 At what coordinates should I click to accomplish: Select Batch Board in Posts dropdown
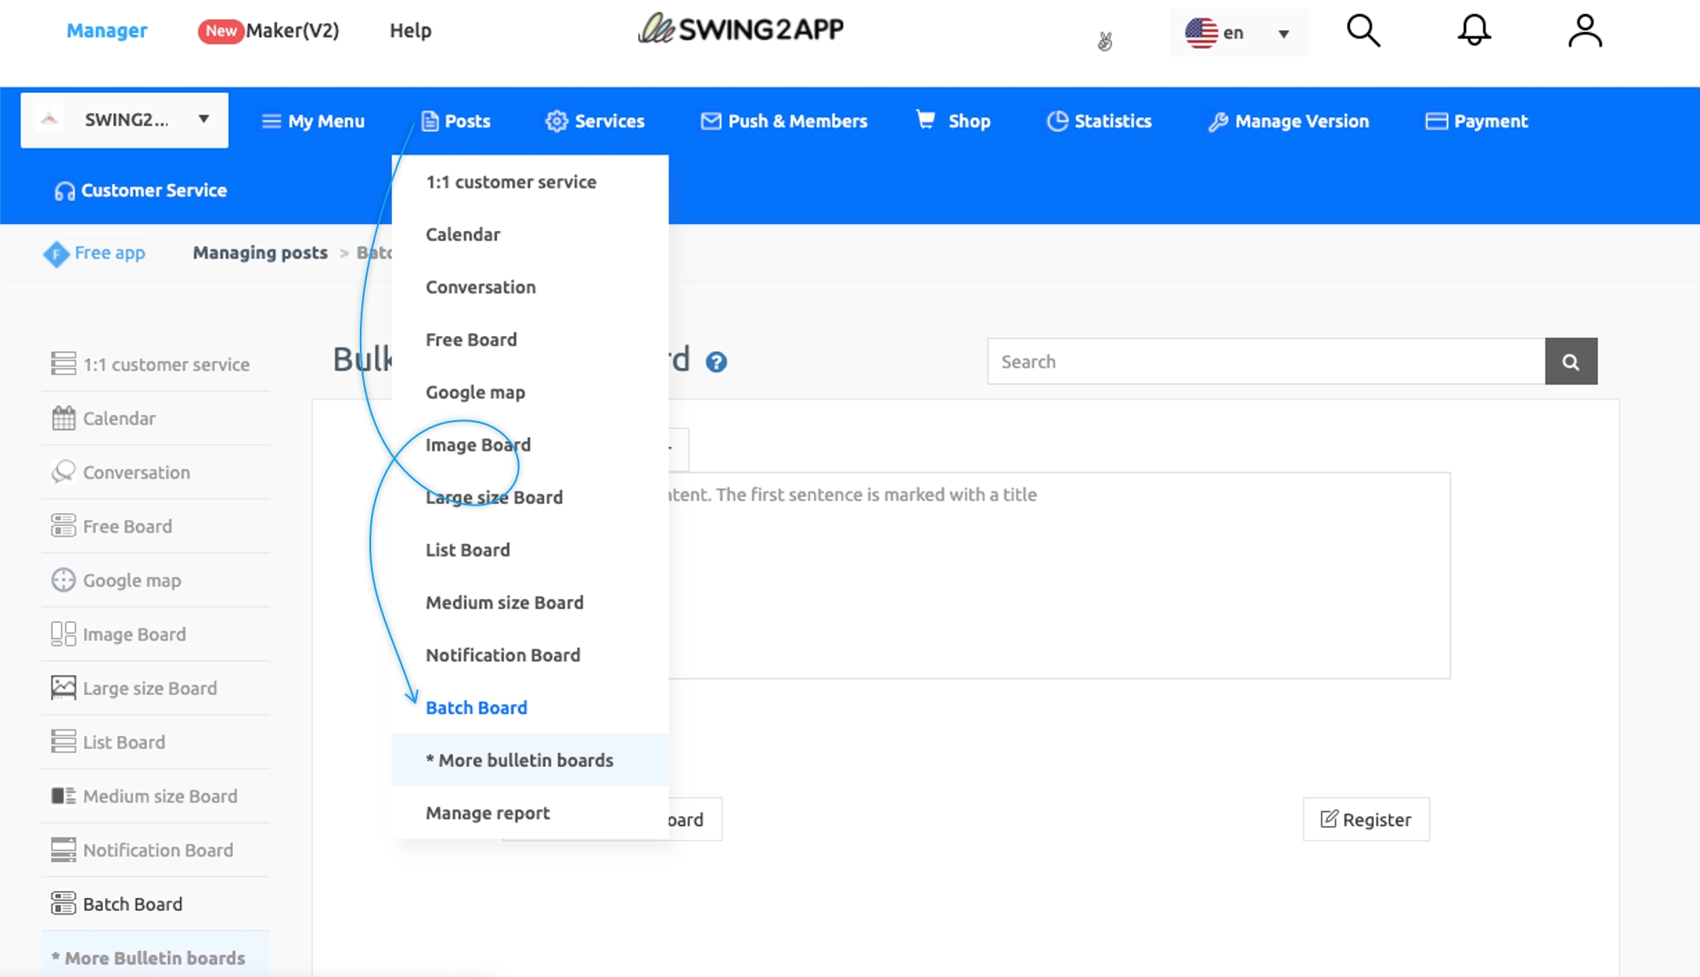pos(476,708)
